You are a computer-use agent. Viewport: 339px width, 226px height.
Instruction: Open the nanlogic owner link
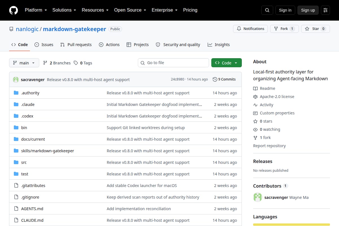27,29
